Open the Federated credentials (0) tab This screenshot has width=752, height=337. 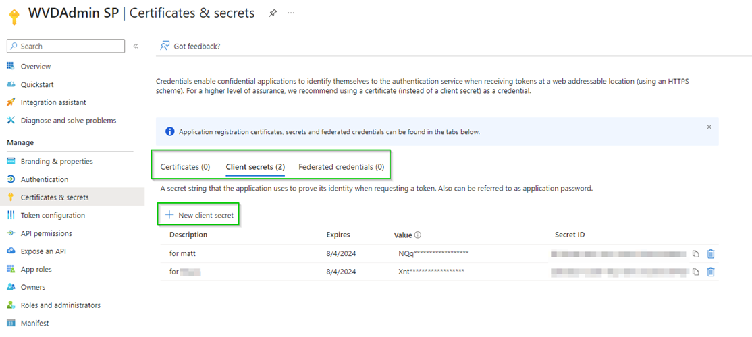click(341, 166)
